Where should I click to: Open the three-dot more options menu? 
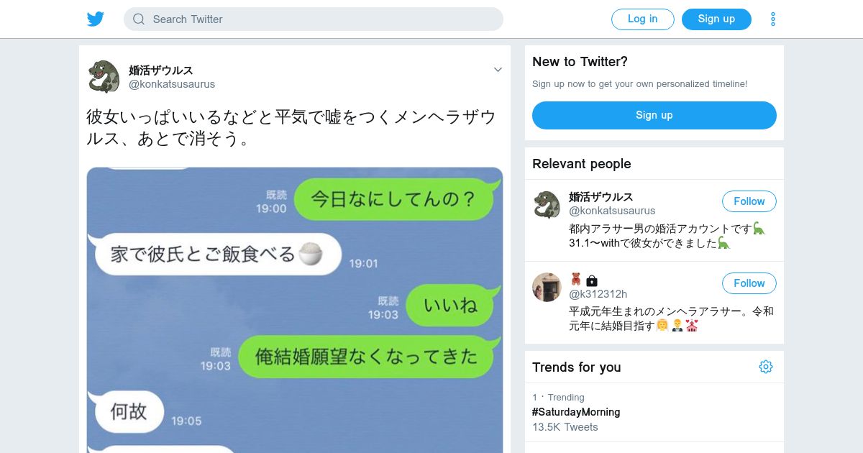(x=773, y=19)
